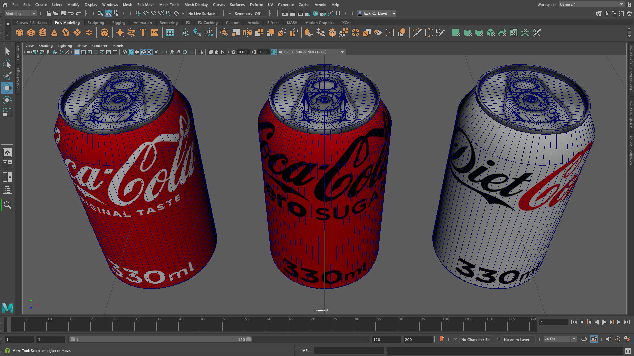Toggle use all lights in viewport
This screenshot has height=356, width=634.
pyautogui.click(x=156, y=52)
